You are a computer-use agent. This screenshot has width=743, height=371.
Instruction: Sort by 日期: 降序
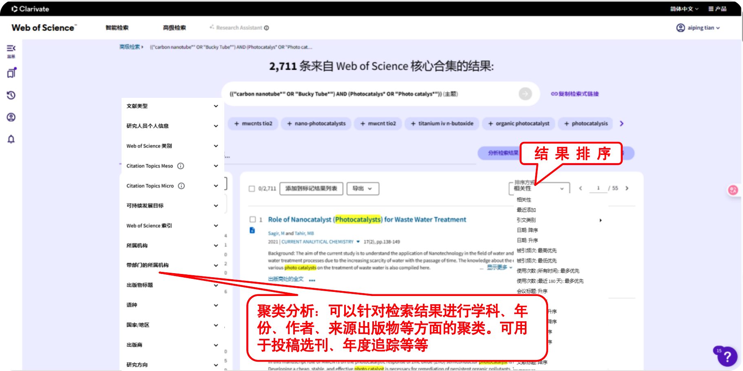(527, 230)
